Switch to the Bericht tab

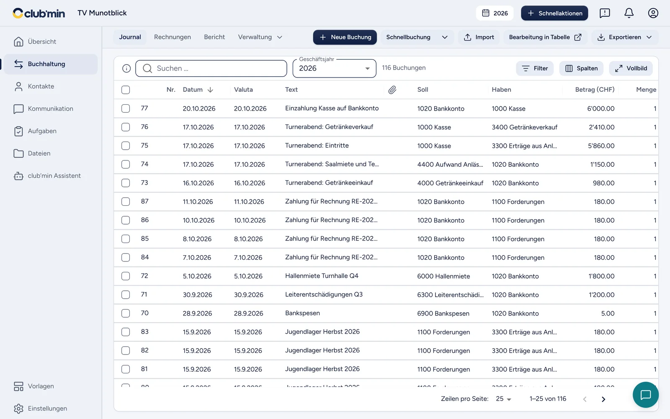point(214,37)
